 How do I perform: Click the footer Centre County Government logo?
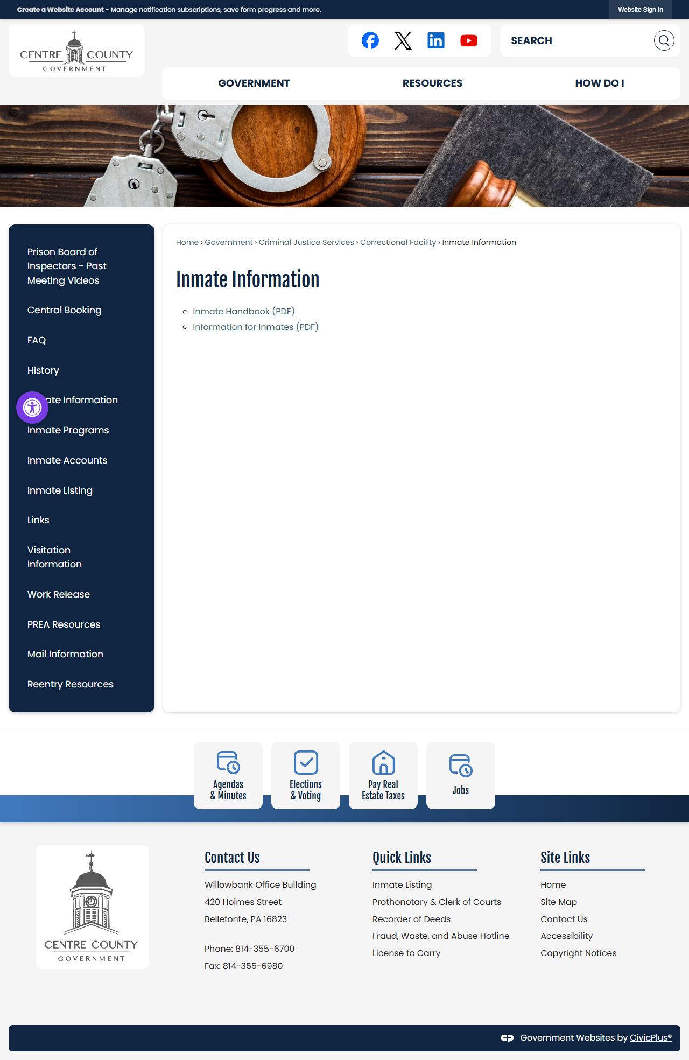pos(92,907)
